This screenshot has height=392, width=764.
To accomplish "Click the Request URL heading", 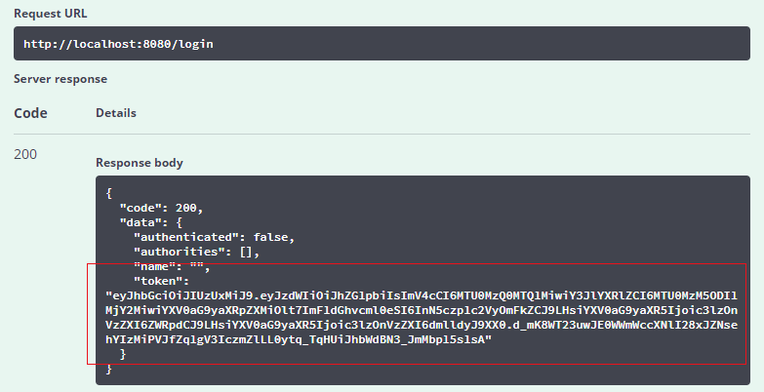I will pyautogui.click(x=50, y=14).
